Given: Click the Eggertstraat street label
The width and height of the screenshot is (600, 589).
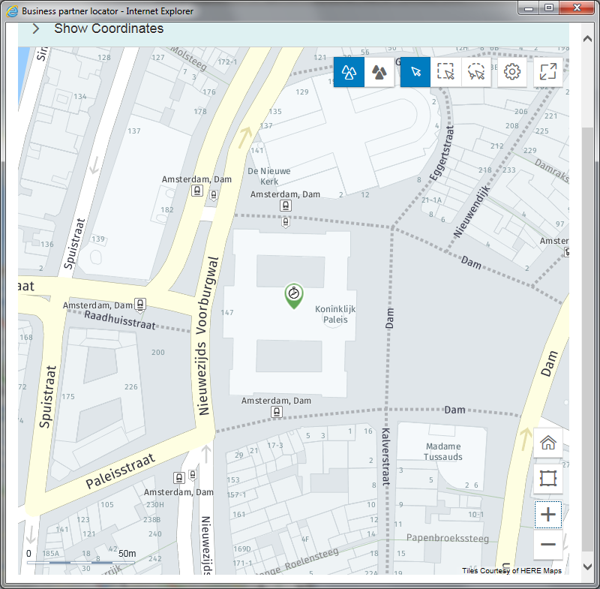Looking at the screenshot, I should click(x=442, y=153).
